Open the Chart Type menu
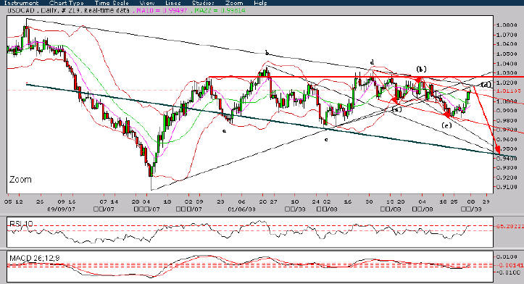The width and height of the screenshot is (524, 284). pos(67,3)
